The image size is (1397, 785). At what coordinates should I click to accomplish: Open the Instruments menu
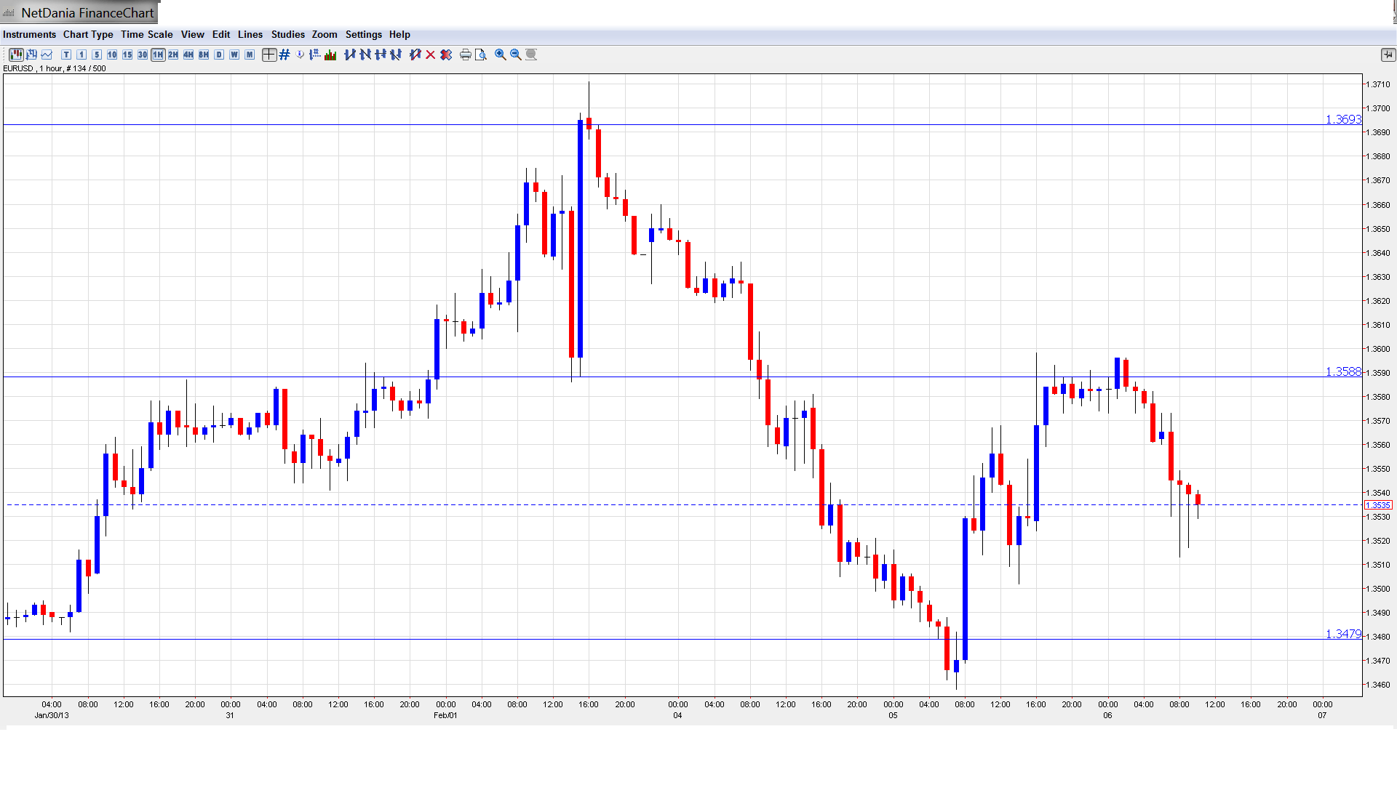tap(29, 34)
